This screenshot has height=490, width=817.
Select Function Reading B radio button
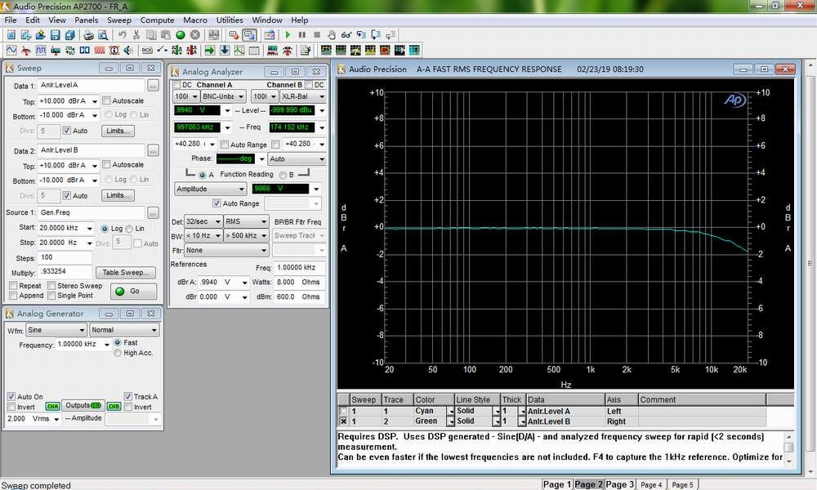[283, 175]
